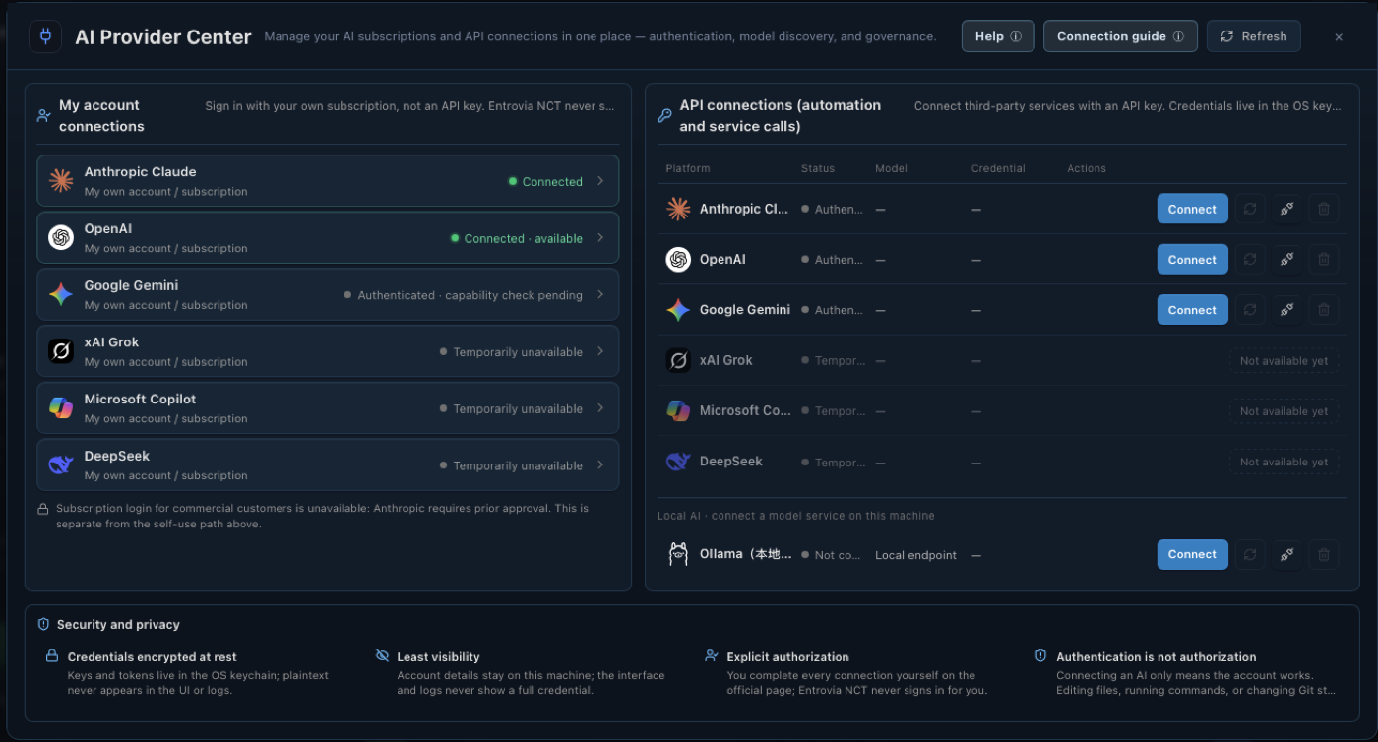
Task: Click the 'Connected · available' status for OpenAI
Action: 517,238
